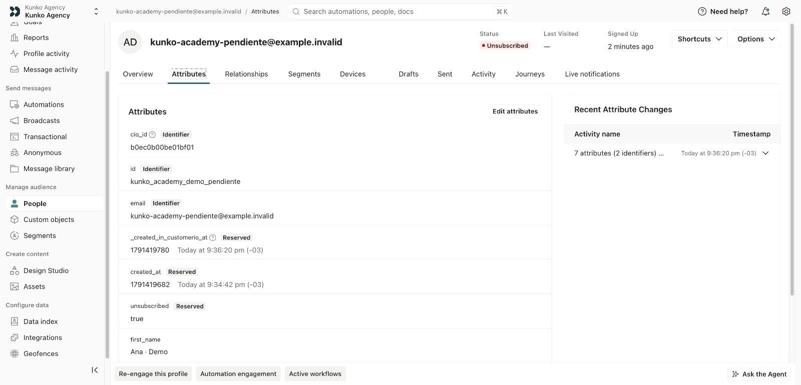
Task: Click the _created_in_customerio_at help icon
Action: click(212, 237)
